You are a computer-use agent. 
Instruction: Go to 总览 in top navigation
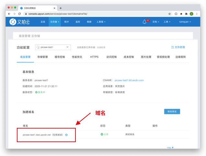43,22
